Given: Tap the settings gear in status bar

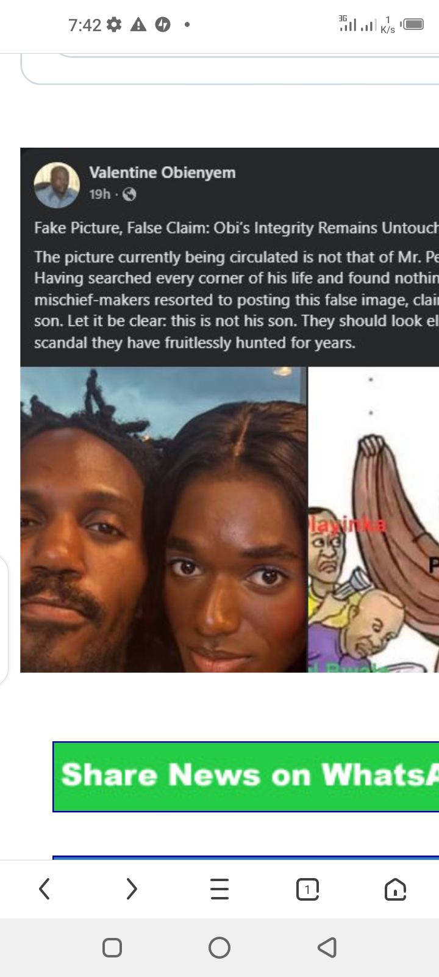Looking at the screenshot, I should coord(114,24).
